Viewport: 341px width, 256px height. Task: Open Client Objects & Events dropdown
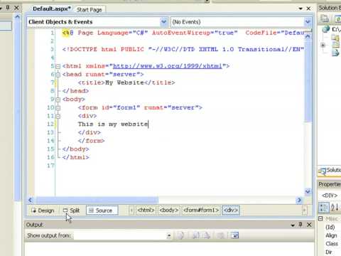(x=163, y=22)
